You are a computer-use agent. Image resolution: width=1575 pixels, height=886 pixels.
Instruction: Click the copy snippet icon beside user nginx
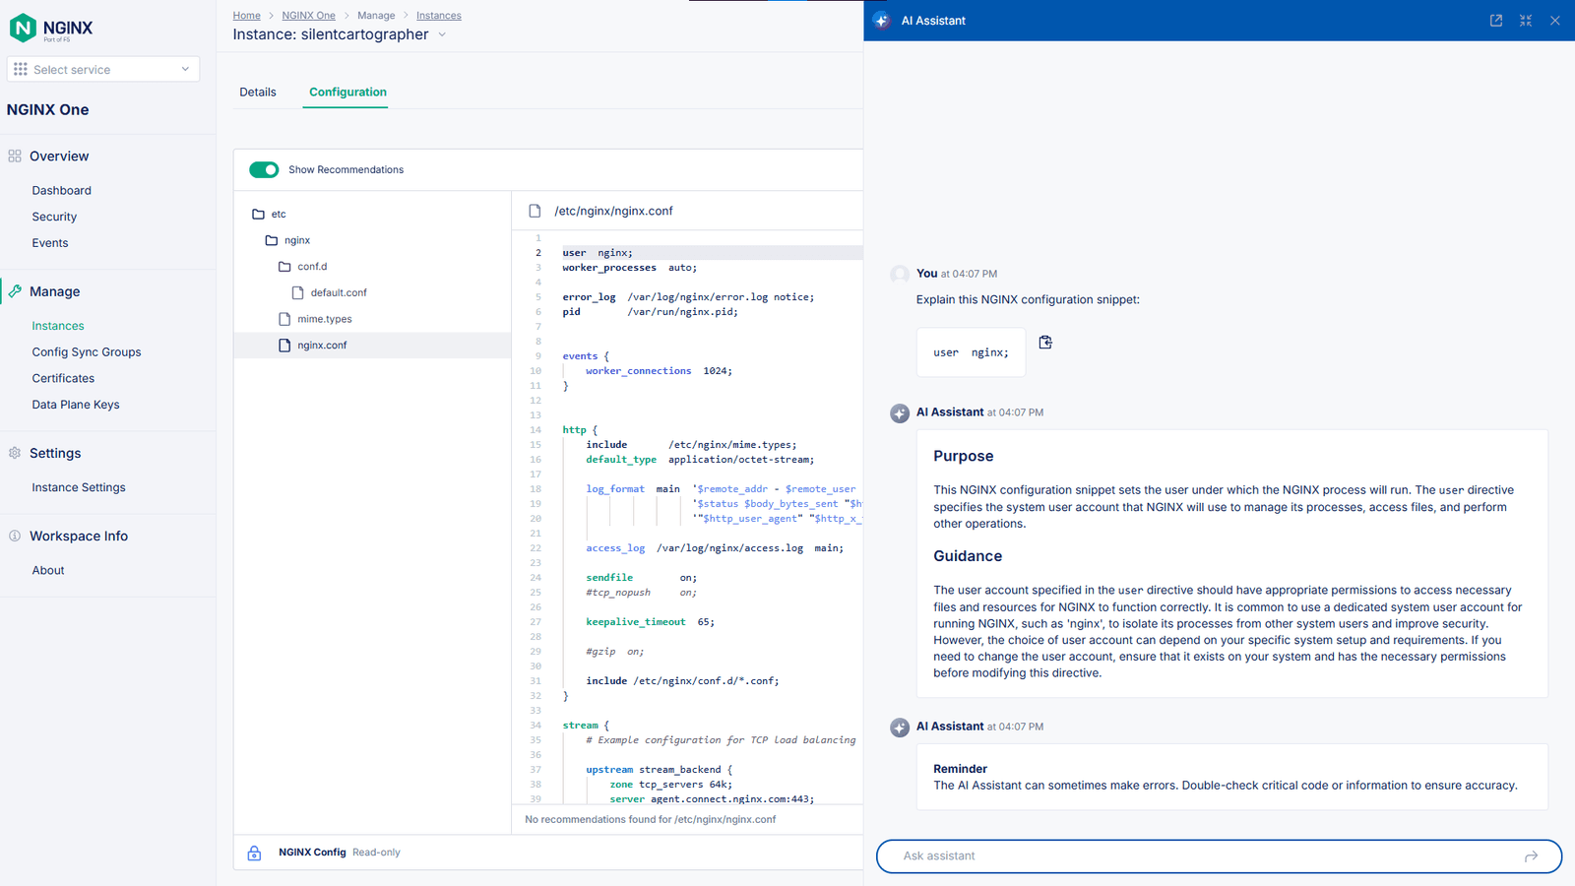pos(1045,342)
